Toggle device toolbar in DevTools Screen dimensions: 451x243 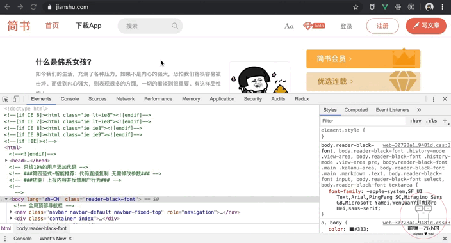point(16,99)
